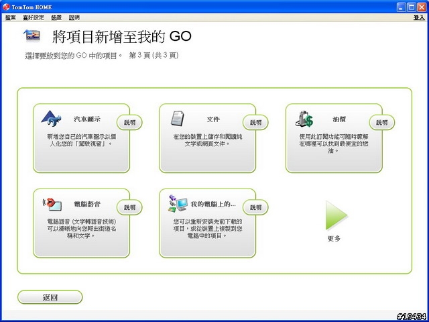Open the 喜好設定 menu

click(x=33, y=17)
